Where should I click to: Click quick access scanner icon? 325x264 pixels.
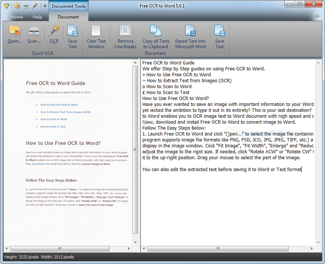click(x=26, y=6)
